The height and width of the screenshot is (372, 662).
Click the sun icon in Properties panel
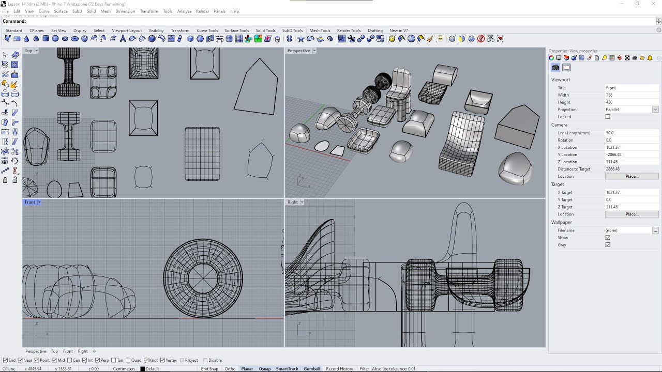pos(619,58)
